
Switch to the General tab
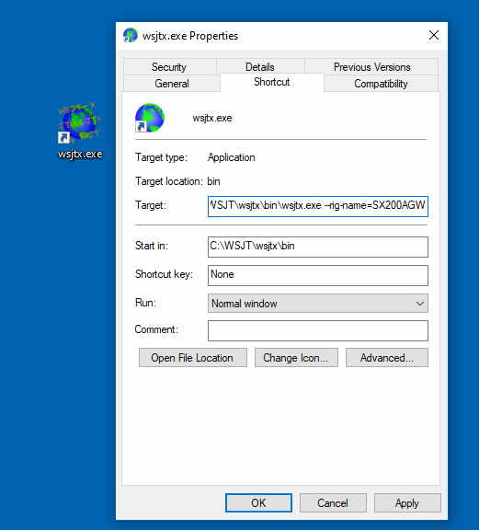pyautogui.click(x=172, y=83)
